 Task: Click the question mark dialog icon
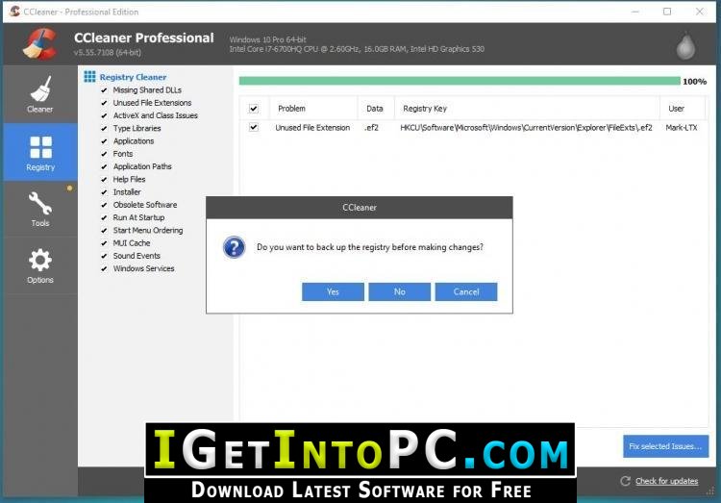tap(234, 247)
